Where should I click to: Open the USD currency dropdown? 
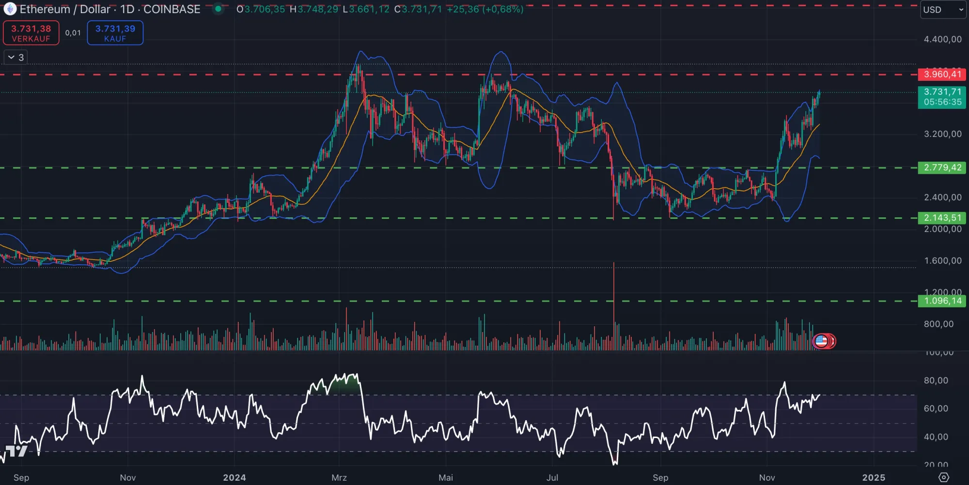point(943,10)
